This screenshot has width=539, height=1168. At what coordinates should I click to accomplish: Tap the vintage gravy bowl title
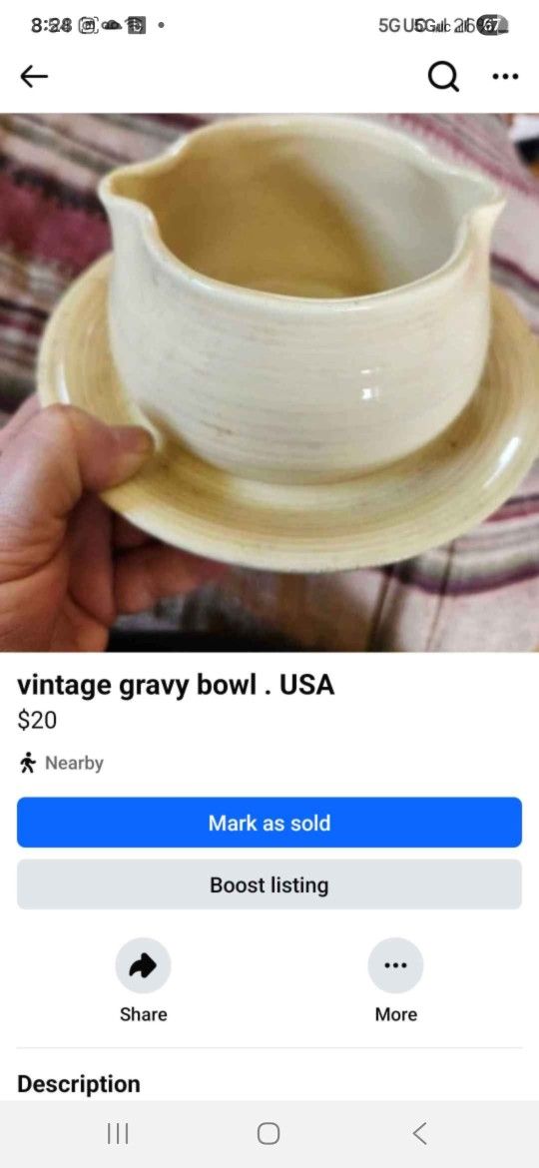click(x=176, y=686)
